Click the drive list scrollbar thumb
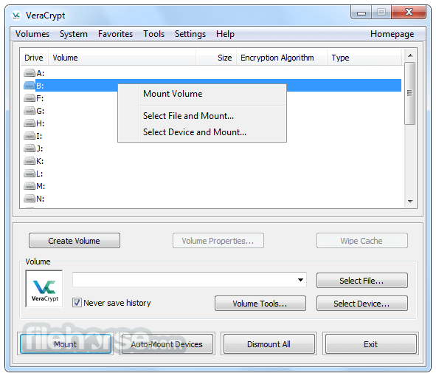This screenshot has width=436, height=376. (410, 93)
